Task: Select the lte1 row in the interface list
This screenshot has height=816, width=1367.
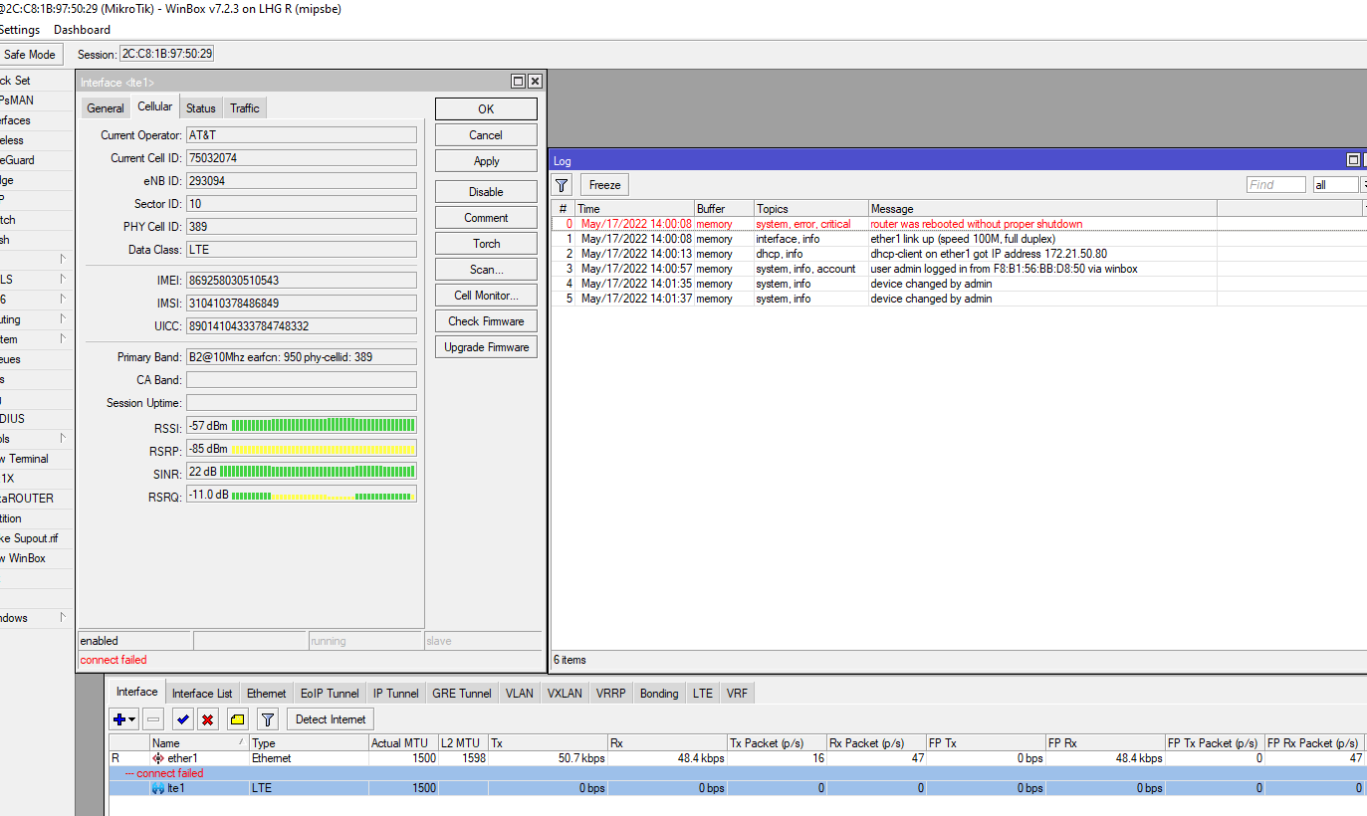Action: click(737, 788)
